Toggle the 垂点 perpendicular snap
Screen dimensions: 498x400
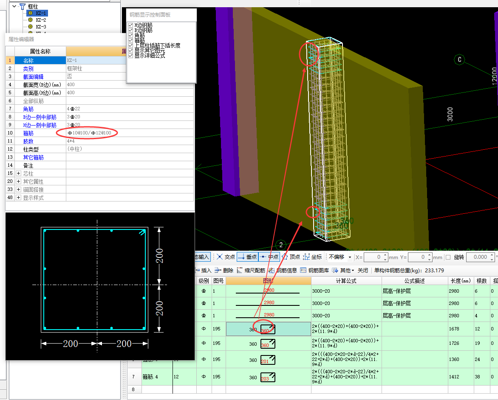pyautogui.click(x=247, y=257)
